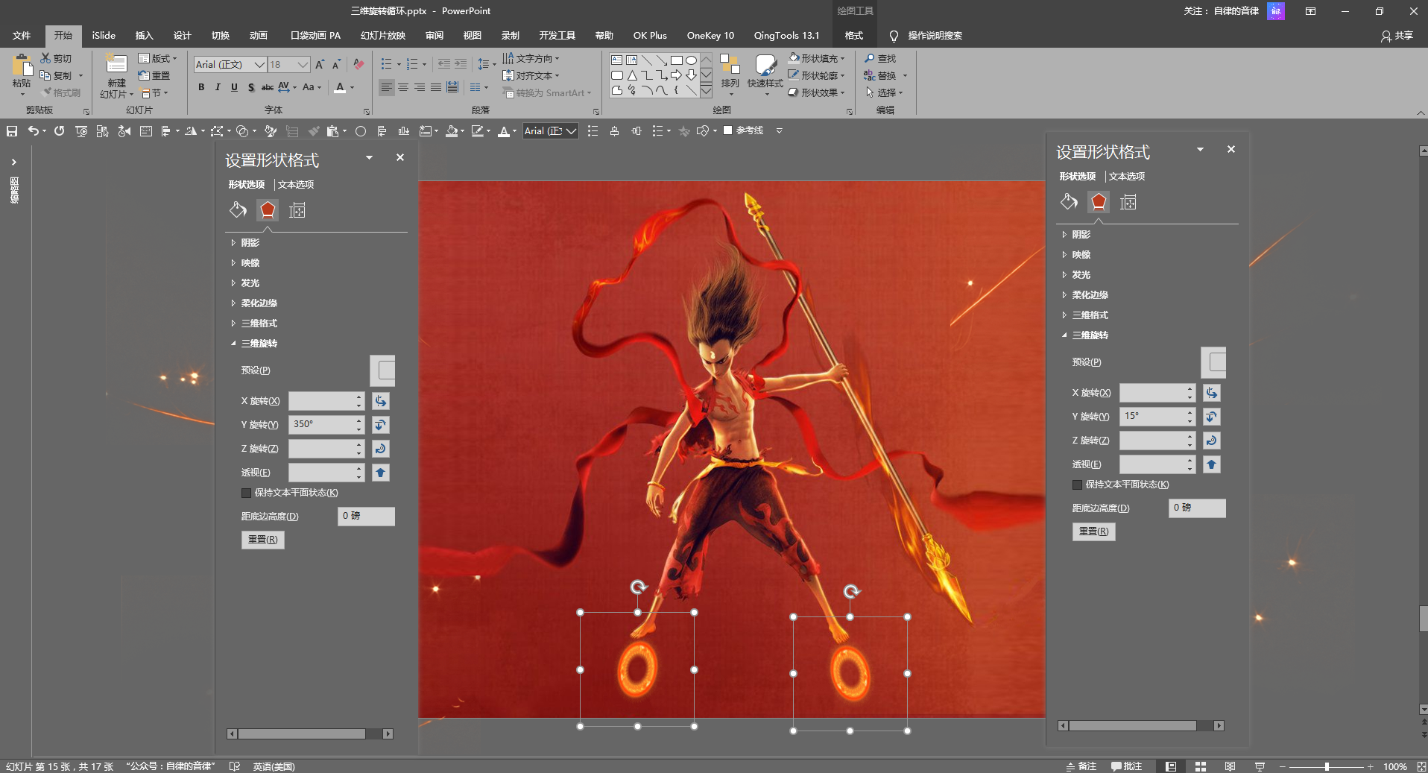Open Size & Properties tab in right pane
1428x773 pixels.
1128,202
